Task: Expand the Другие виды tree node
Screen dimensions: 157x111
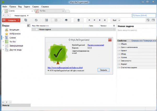Action: tap(3, 50)
